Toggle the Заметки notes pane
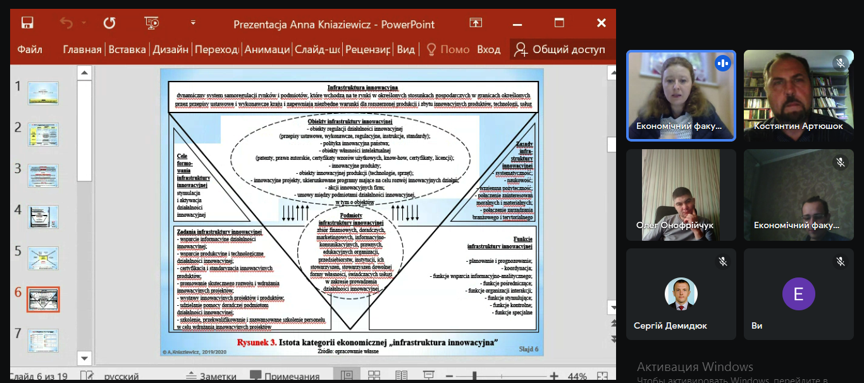 [x=211, y=377]
